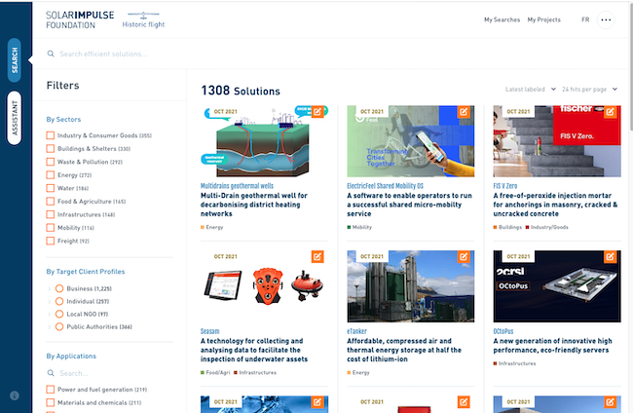Click the Food/Agri tag under Seasam card
The image size is (633, 413).
(x=215, y=372)
